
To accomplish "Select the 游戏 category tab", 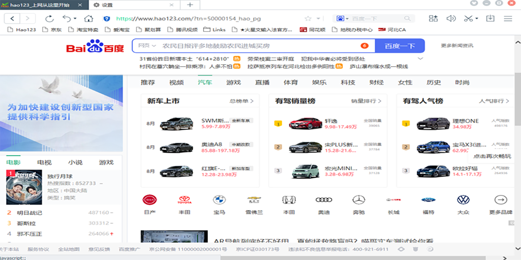I will 234,82.
